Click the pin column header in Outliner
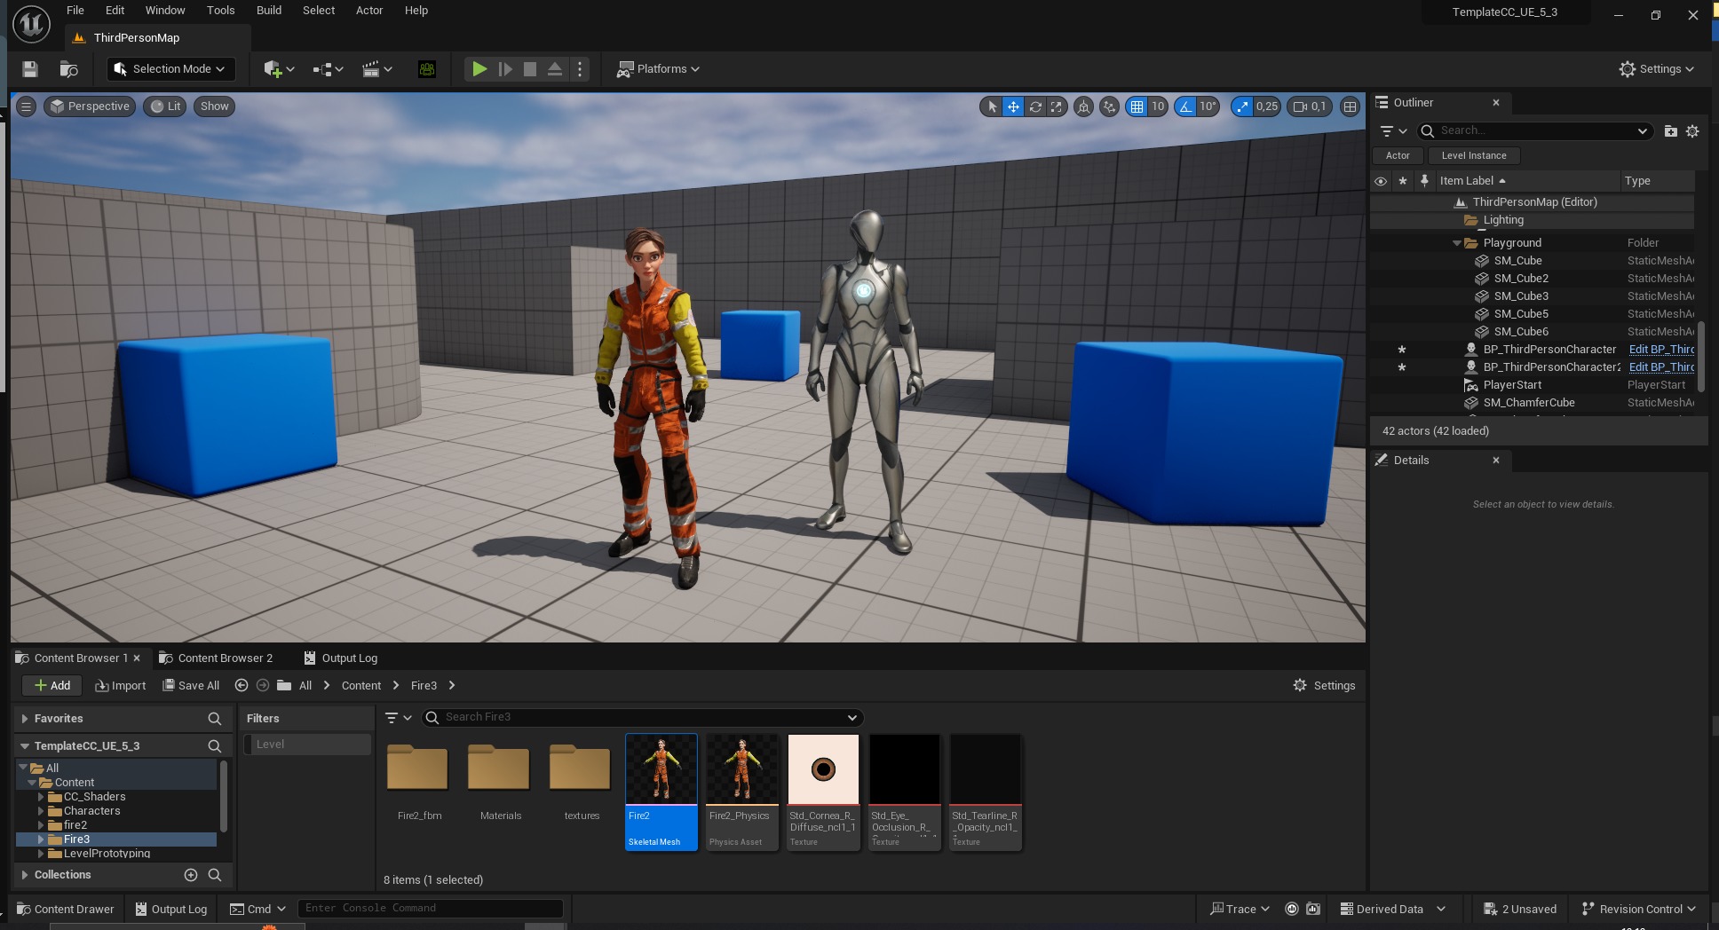Image resolution: width=1719 pixels, height=930 pixels. pos(1424,181)
